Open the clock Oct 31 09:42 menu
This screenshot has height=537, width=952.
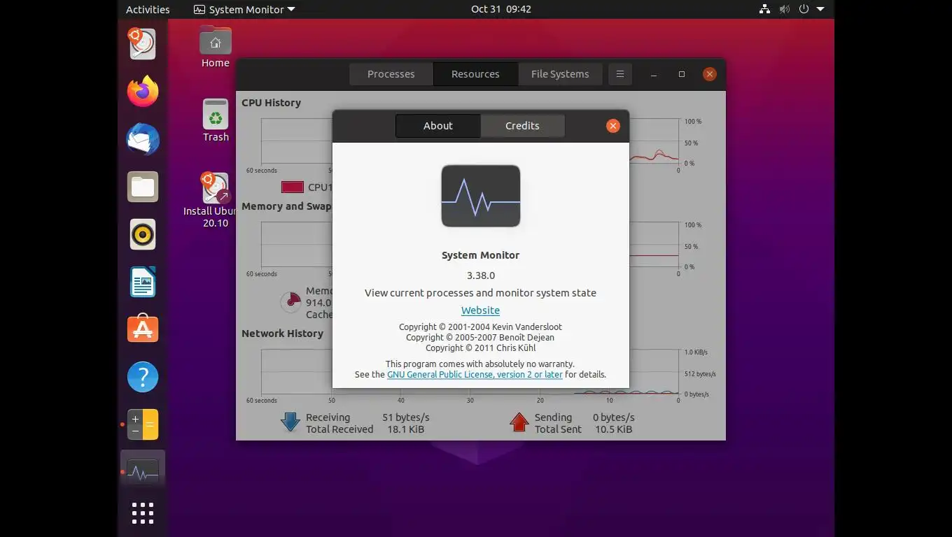(501, 9)
